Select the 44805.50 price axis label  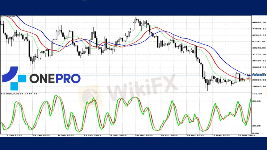coord(259,29)
